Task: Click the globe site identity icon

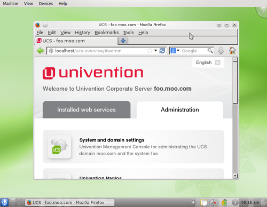Action: pyautogui.click(x=51, y=51)
